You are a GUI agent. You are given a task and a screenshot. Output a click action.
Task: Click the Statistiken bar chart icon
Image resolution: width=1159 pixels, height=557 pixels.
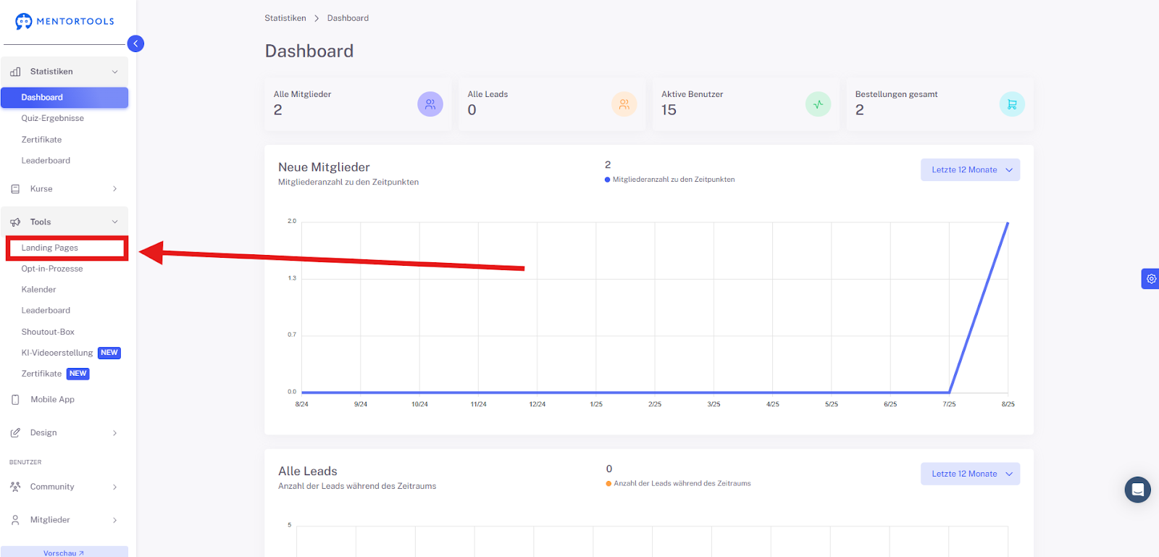coord(15,72)
